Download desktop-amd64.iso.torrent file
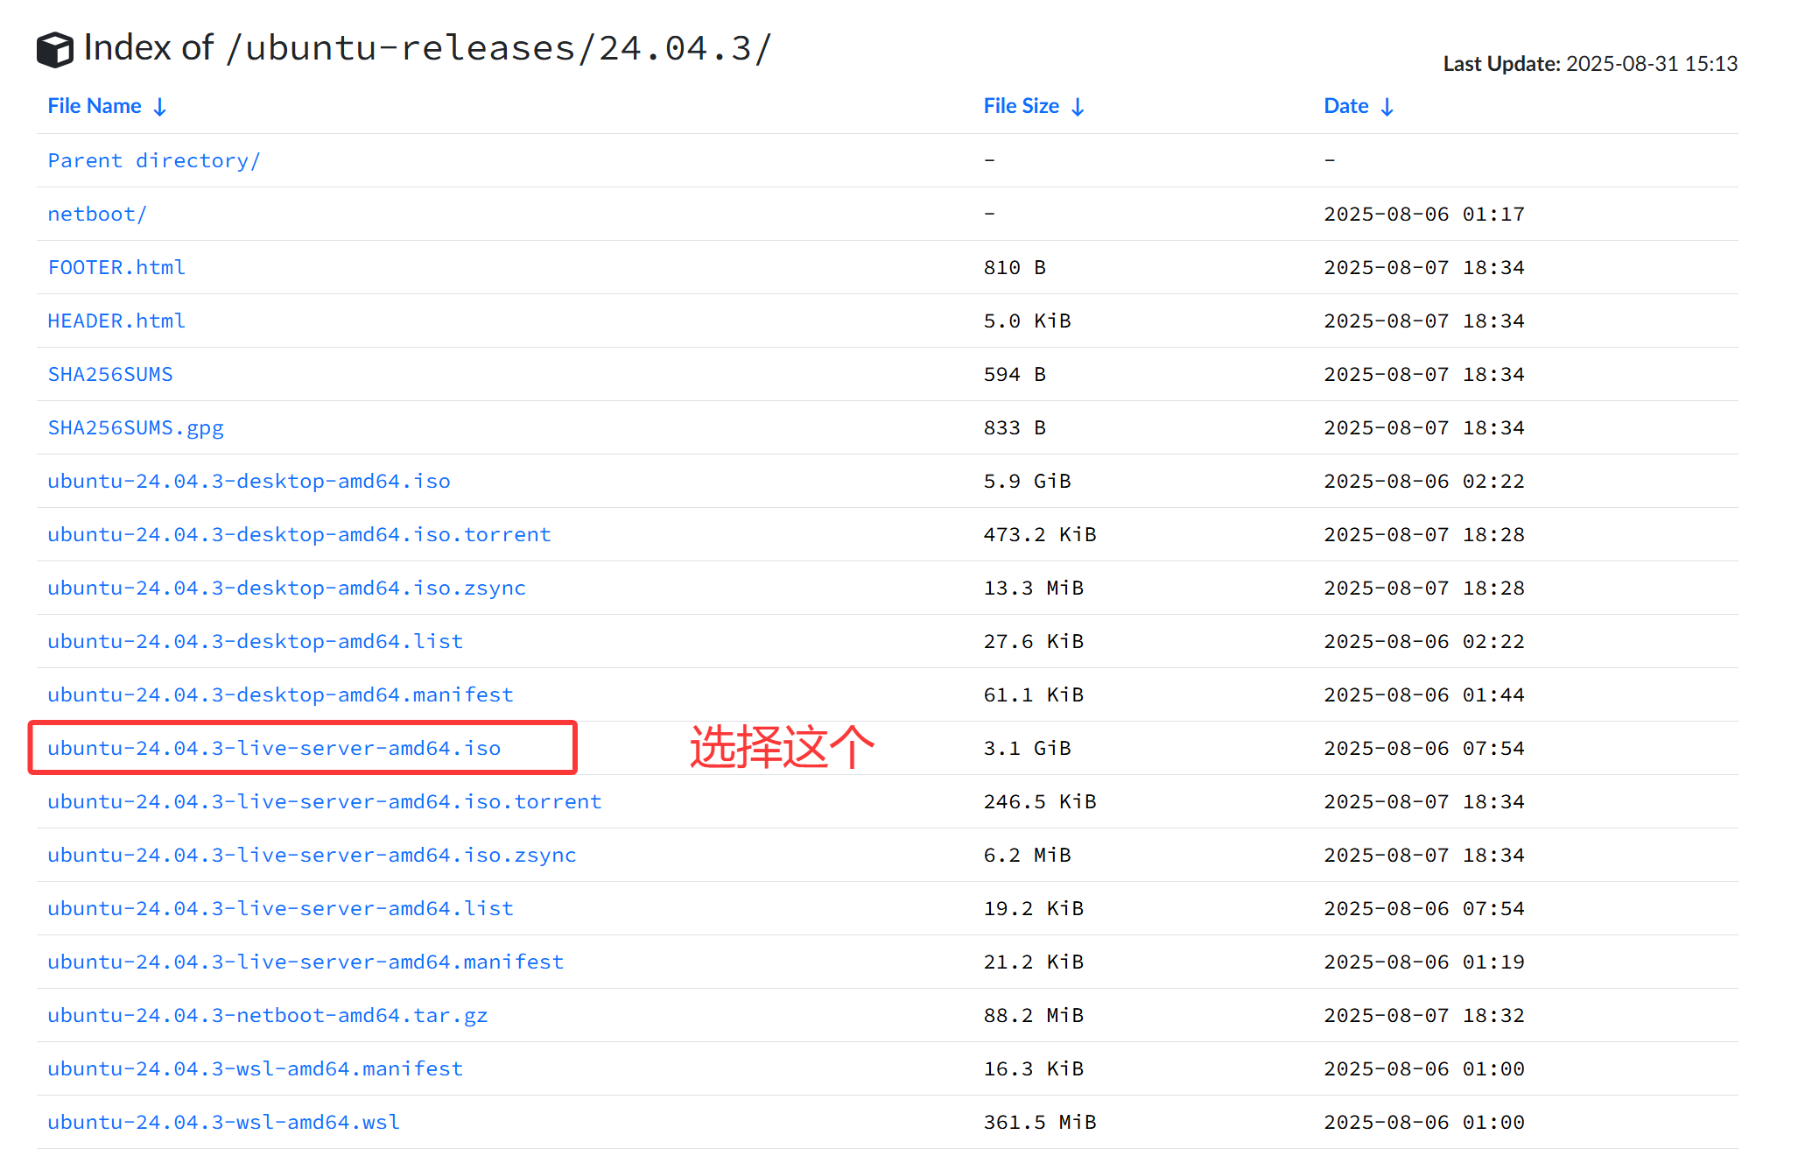This screenshot has width=1812, height=1156. click(x=299, y=534)
